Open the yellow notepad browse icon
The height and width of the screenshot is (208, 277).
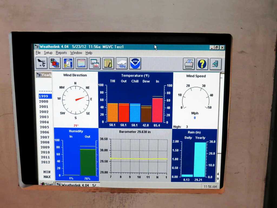(108, 63)
